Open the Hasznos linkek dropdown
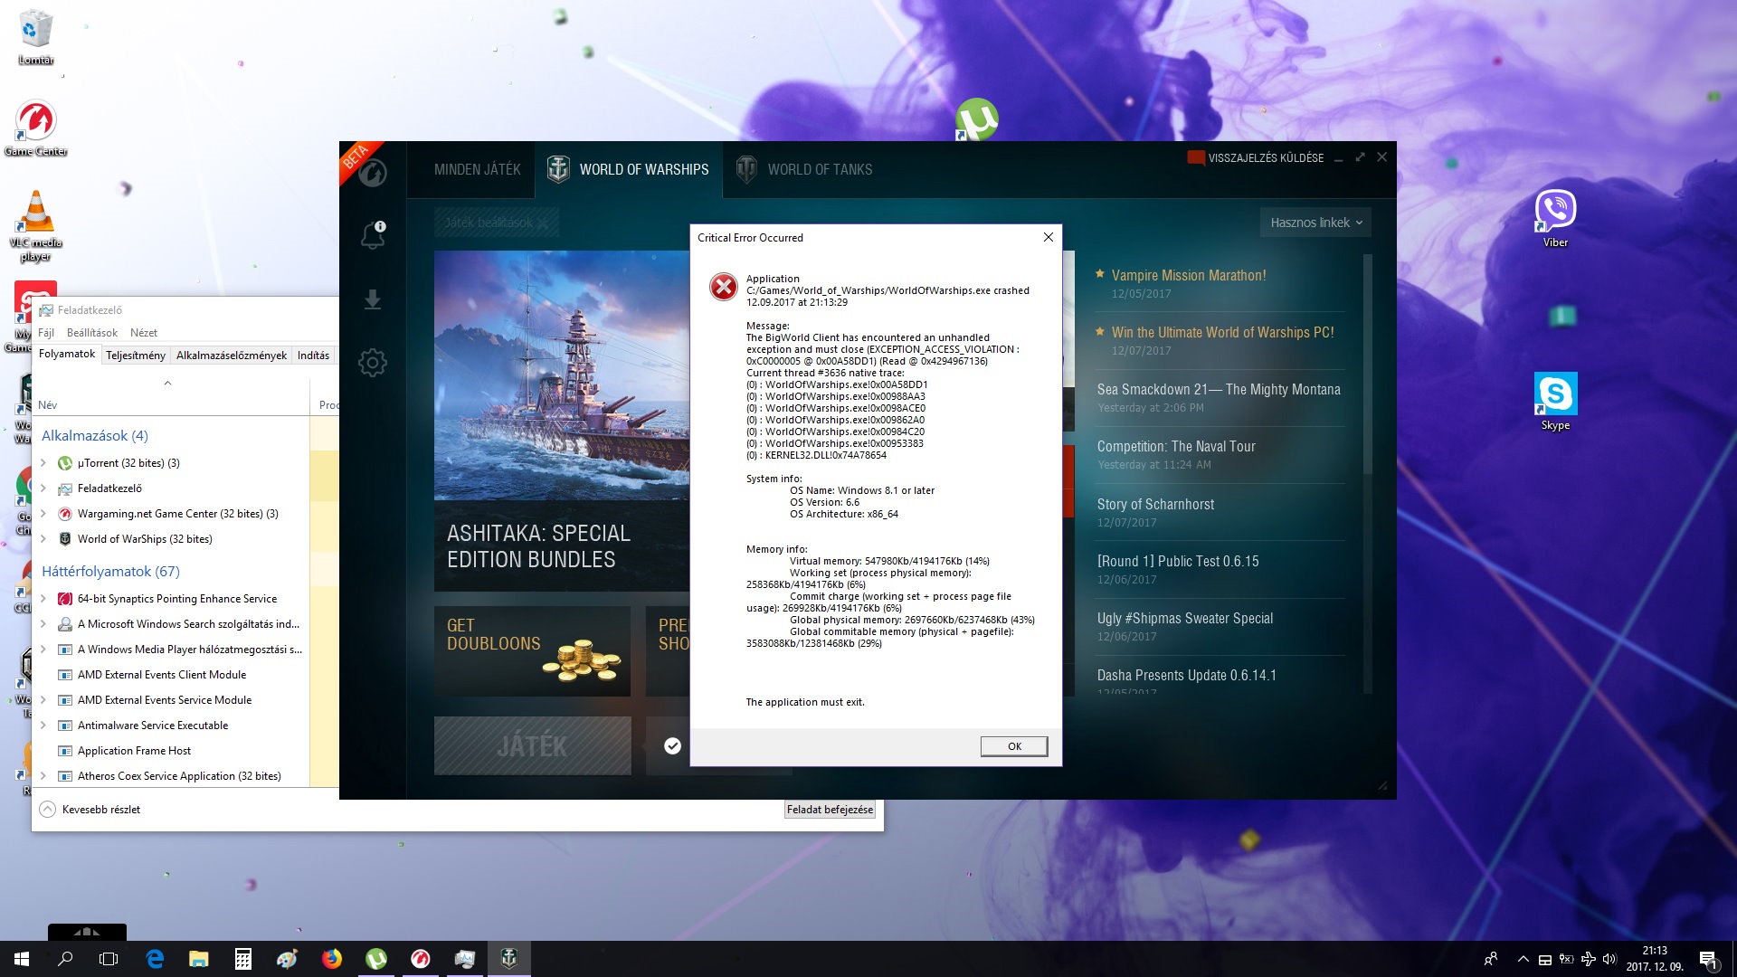 pyautogui.click(x=1315, y=223)
